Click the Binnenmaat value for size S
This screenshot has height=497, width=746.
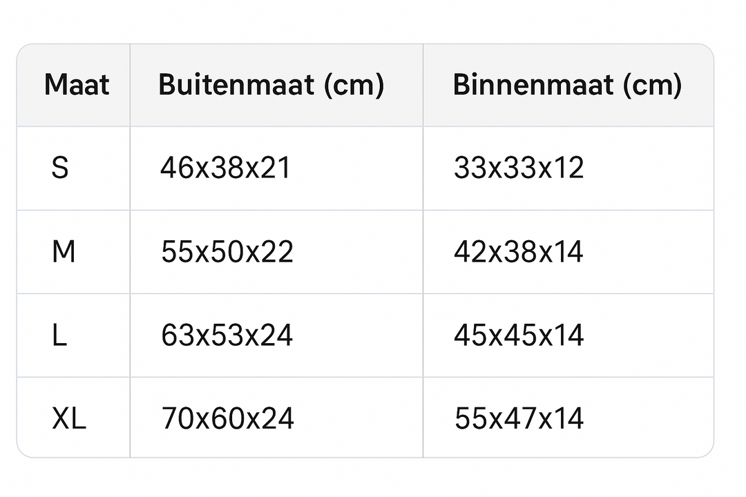(519, 168)
